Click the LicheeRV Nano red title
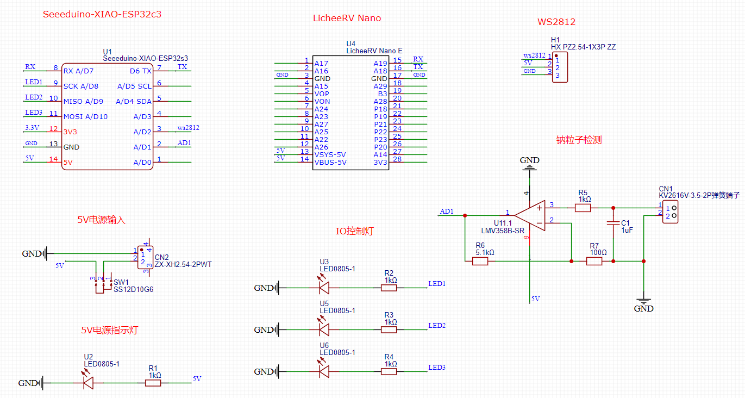Viewport: 745px width, 398px height. click(x=347, y=18)
